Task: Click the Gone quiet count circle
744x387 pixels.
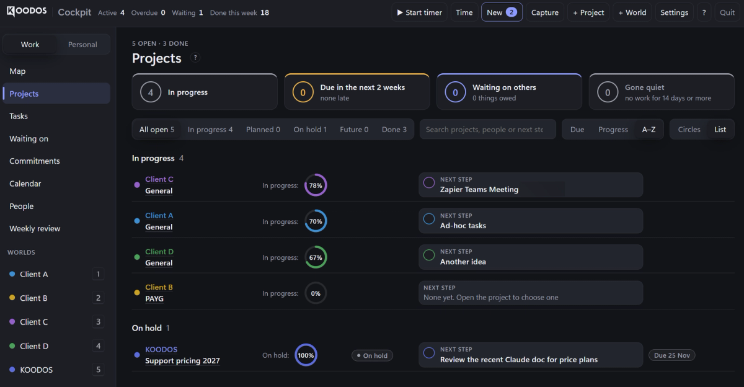Action: point(608,92)
